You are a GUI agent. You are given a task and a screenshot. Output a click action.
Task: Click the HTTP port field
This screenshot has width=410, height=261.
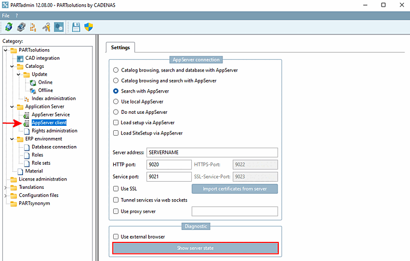[169, 164]
